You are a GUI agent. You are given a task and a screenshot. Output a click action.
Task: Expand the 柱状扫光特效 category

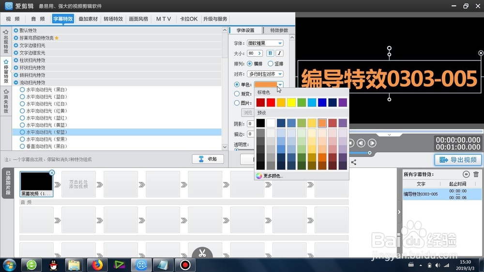(x=16, y=60)
